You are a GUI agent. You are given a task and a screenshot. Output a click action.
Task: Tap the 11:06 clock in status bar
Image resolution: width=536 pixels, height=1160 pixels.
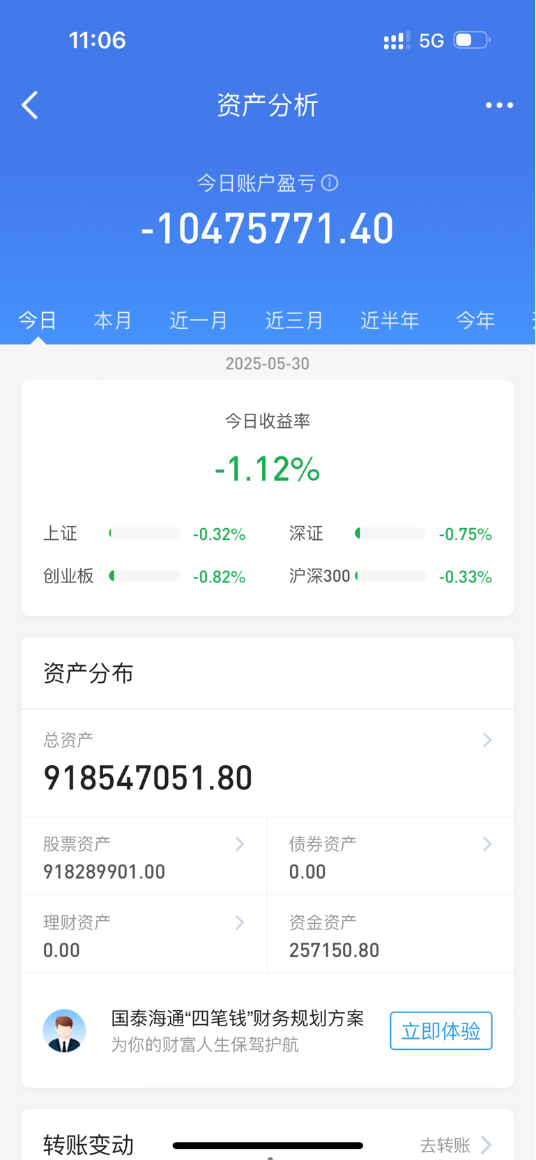click(97, 40)
